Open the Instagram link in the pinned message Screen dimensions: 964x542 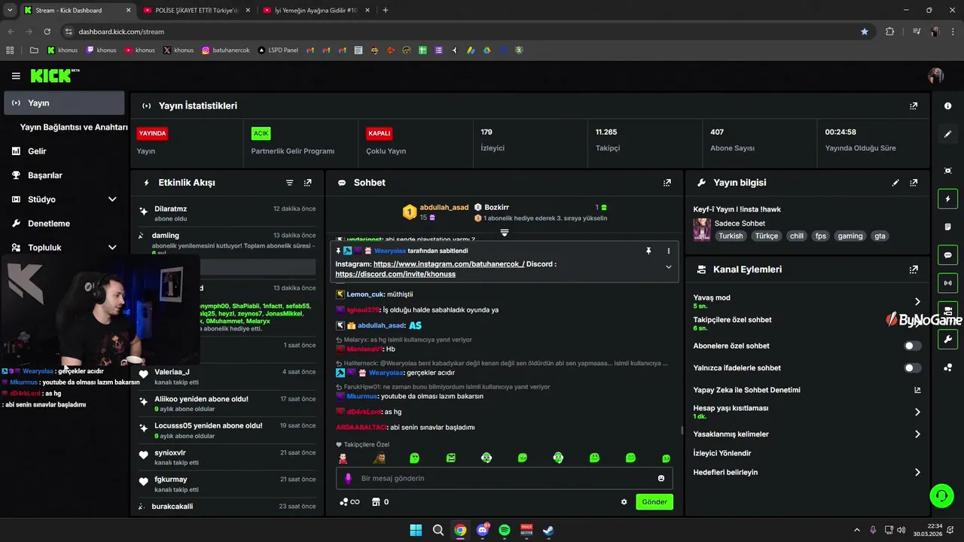point(449,264)
